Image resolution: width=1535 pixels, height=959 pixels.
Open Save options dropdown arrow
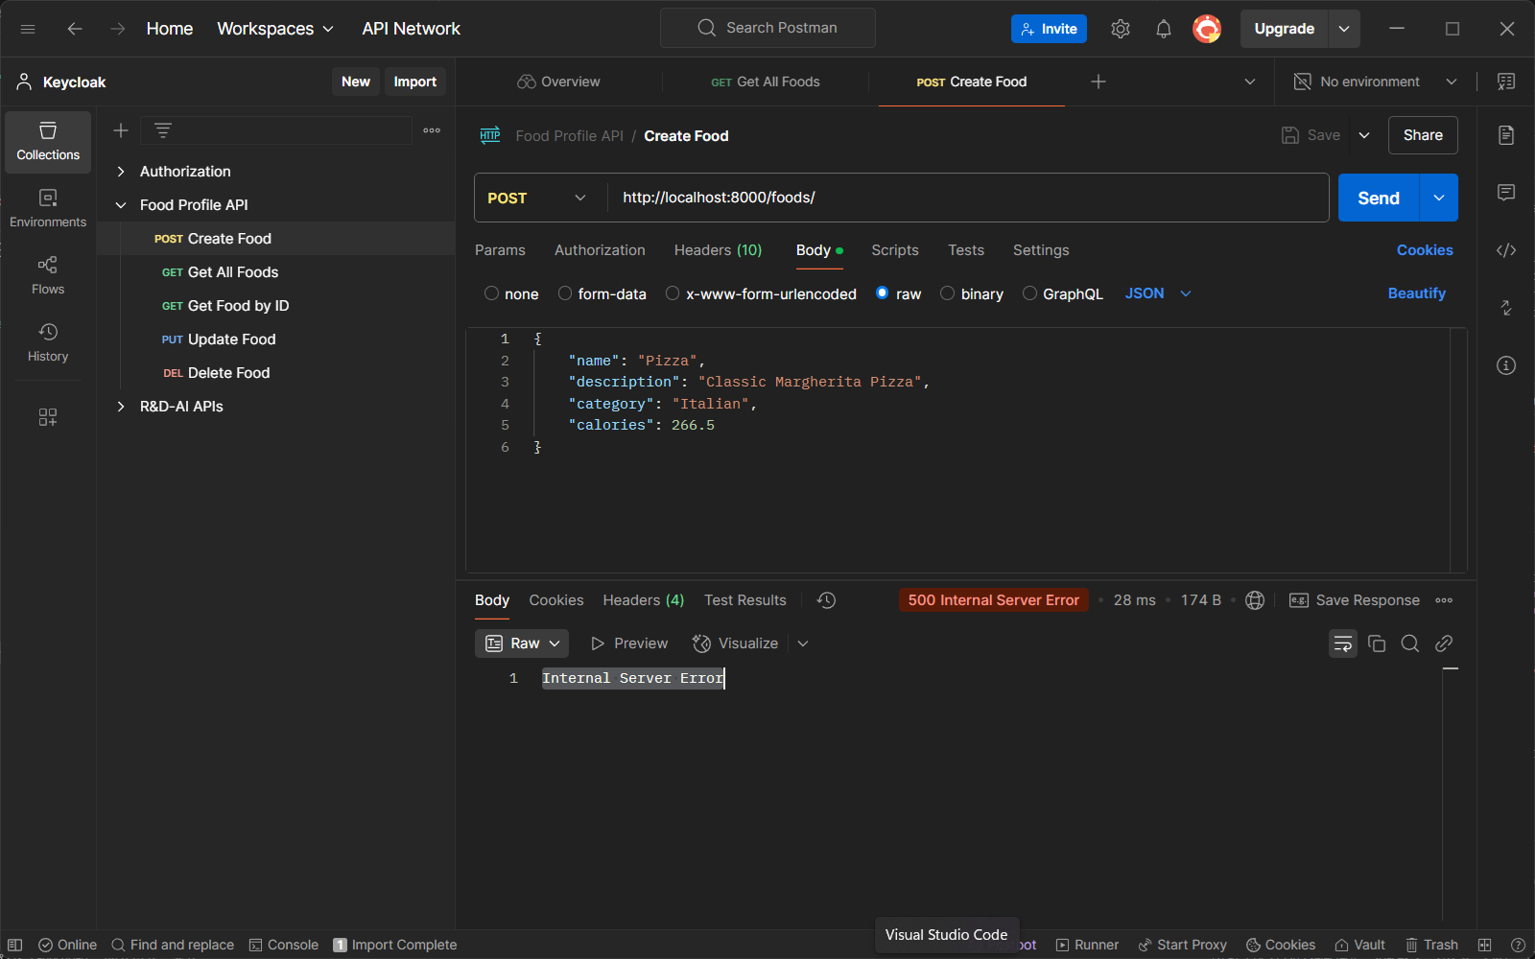(1364, 135)
